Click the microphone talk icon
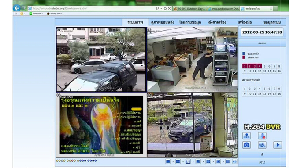 coord(262,136)
